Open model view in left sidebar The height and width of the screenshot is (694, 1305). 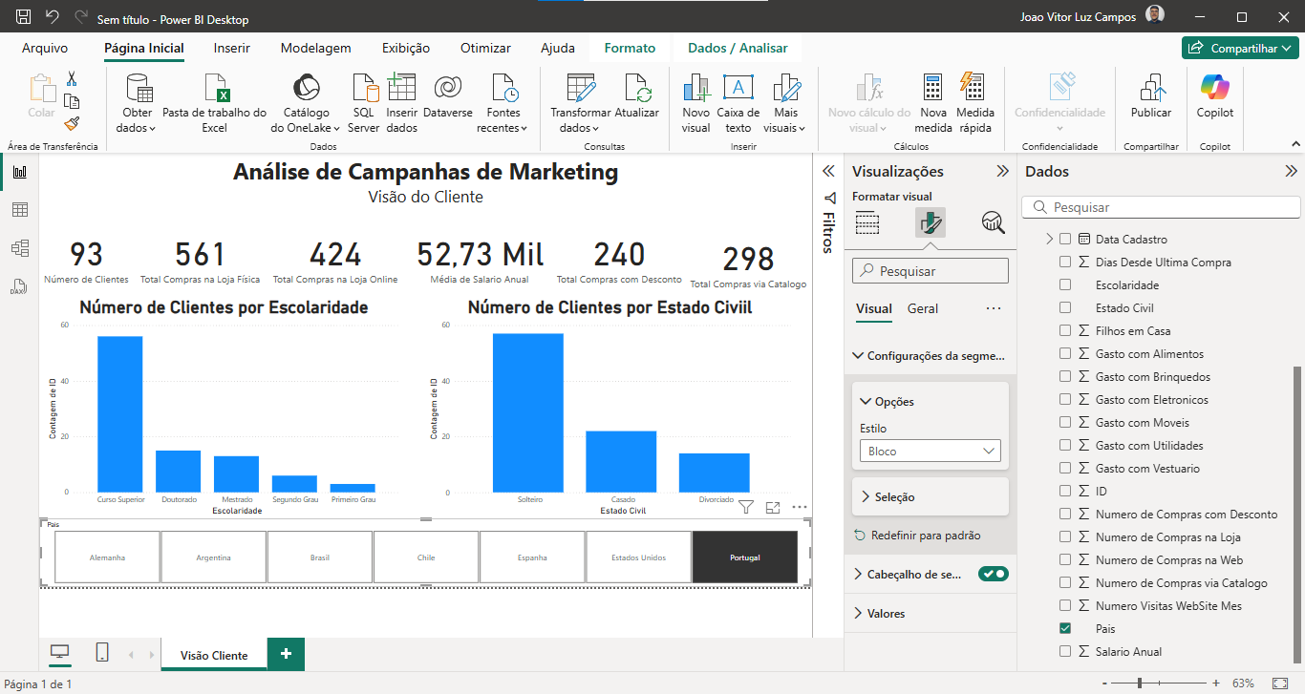click(19, 248)
